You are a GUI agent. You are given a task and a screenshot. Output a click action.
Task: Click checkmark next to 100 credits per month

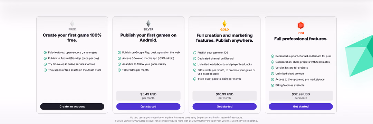coord(119,70)
